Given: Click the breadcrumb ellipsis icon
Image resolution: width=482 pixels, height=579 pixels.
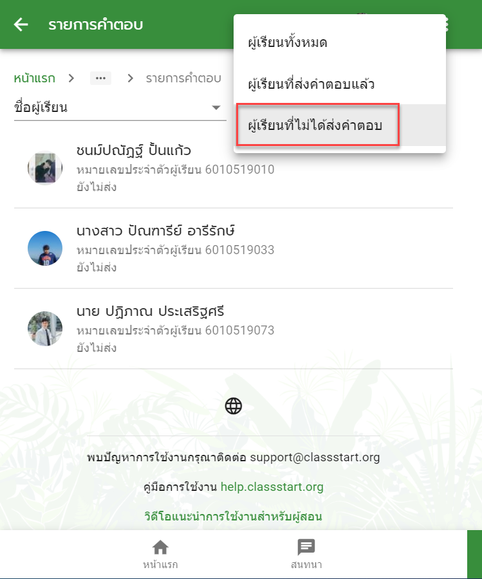Looking at the screenshot, I should [x=100, y=78].
